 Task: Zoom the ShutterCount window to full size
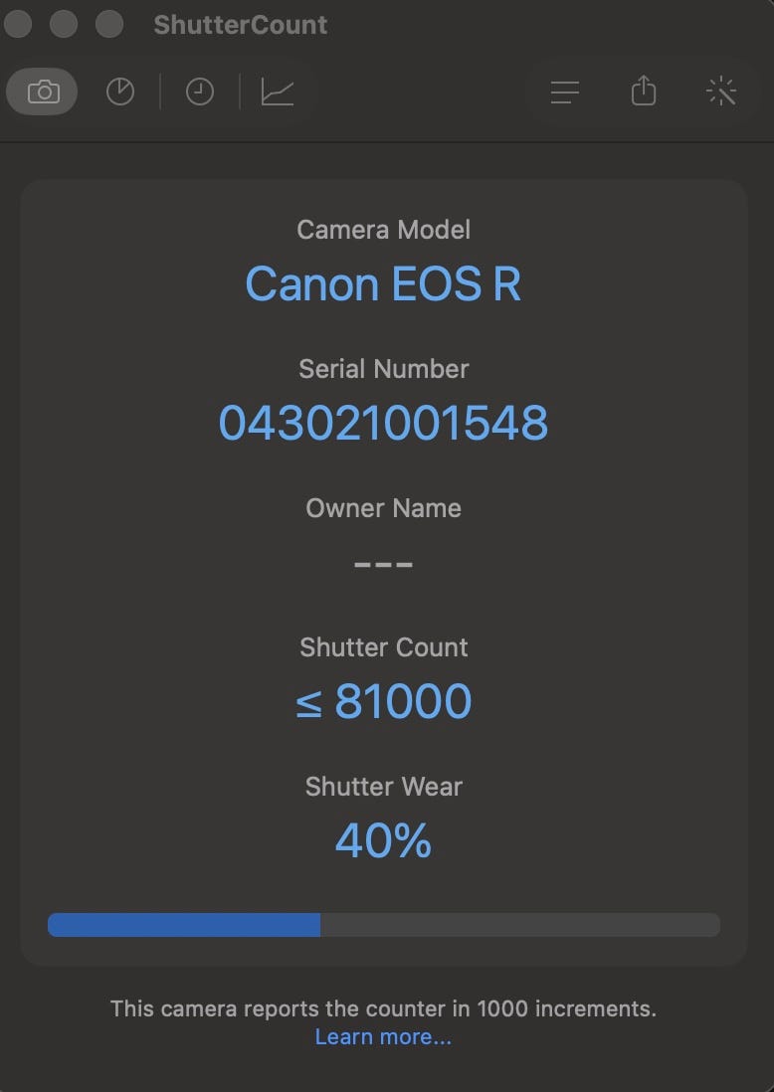[107, 24]
